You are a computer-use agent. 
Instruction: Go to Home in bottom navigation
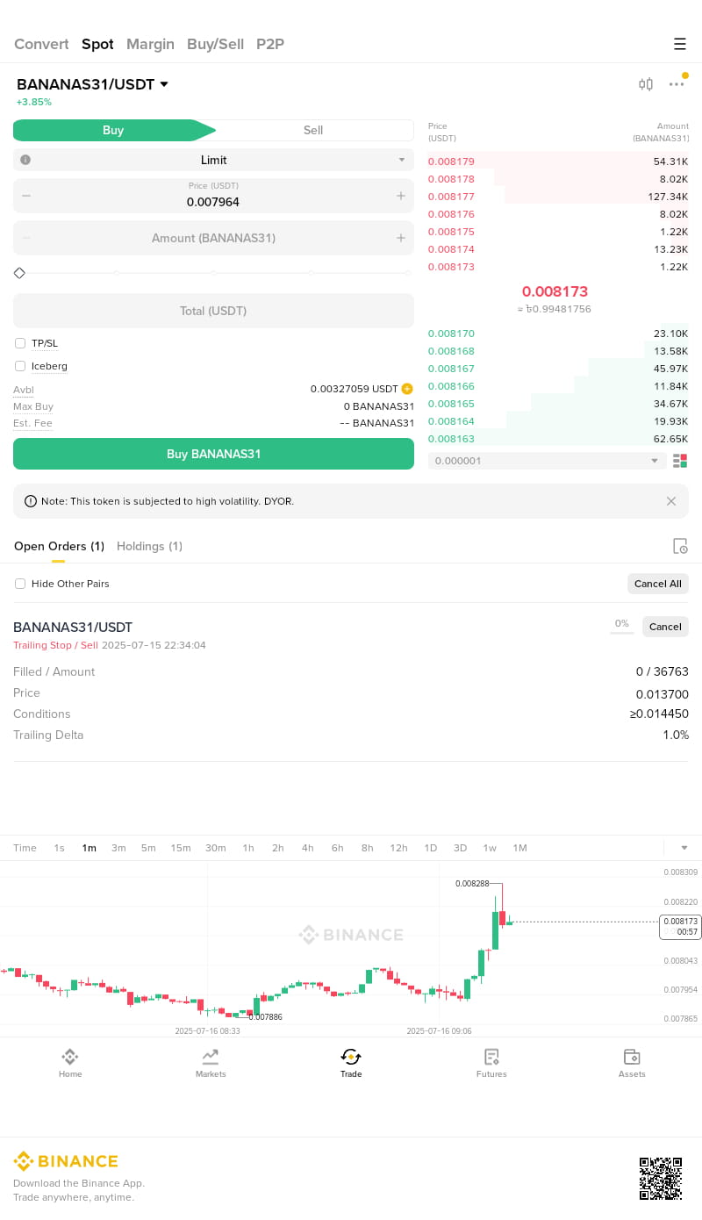point(70,1062)
